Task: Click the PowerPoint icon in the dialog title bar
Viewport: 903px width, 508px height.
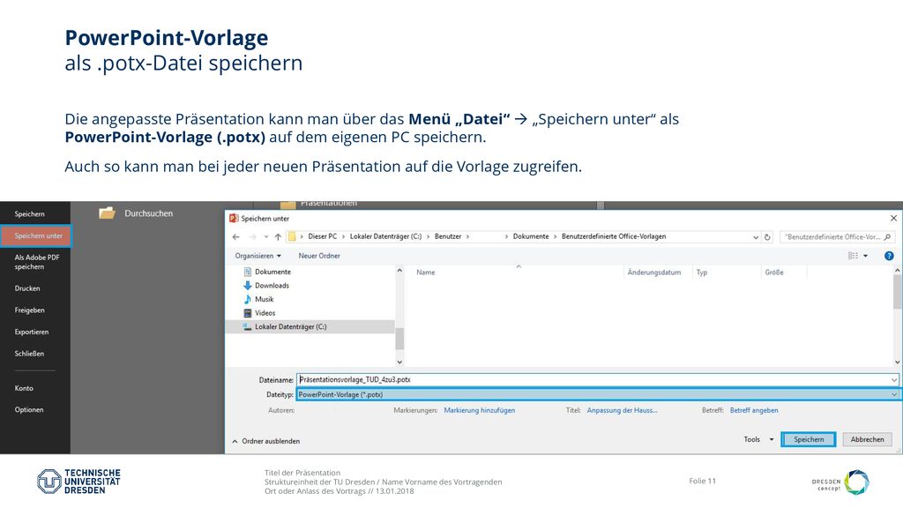Action: click(x=234, y=219)
